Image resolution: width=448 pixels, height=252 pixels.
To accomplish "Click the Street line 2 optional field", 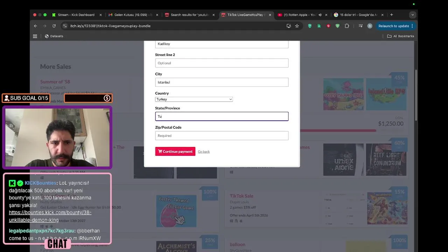I will (x=222, y=63).
